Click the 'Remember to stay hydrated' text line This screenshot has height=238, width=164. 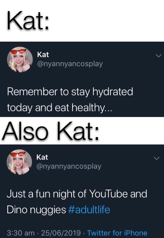pyautogui.click(x=70, y=92)
